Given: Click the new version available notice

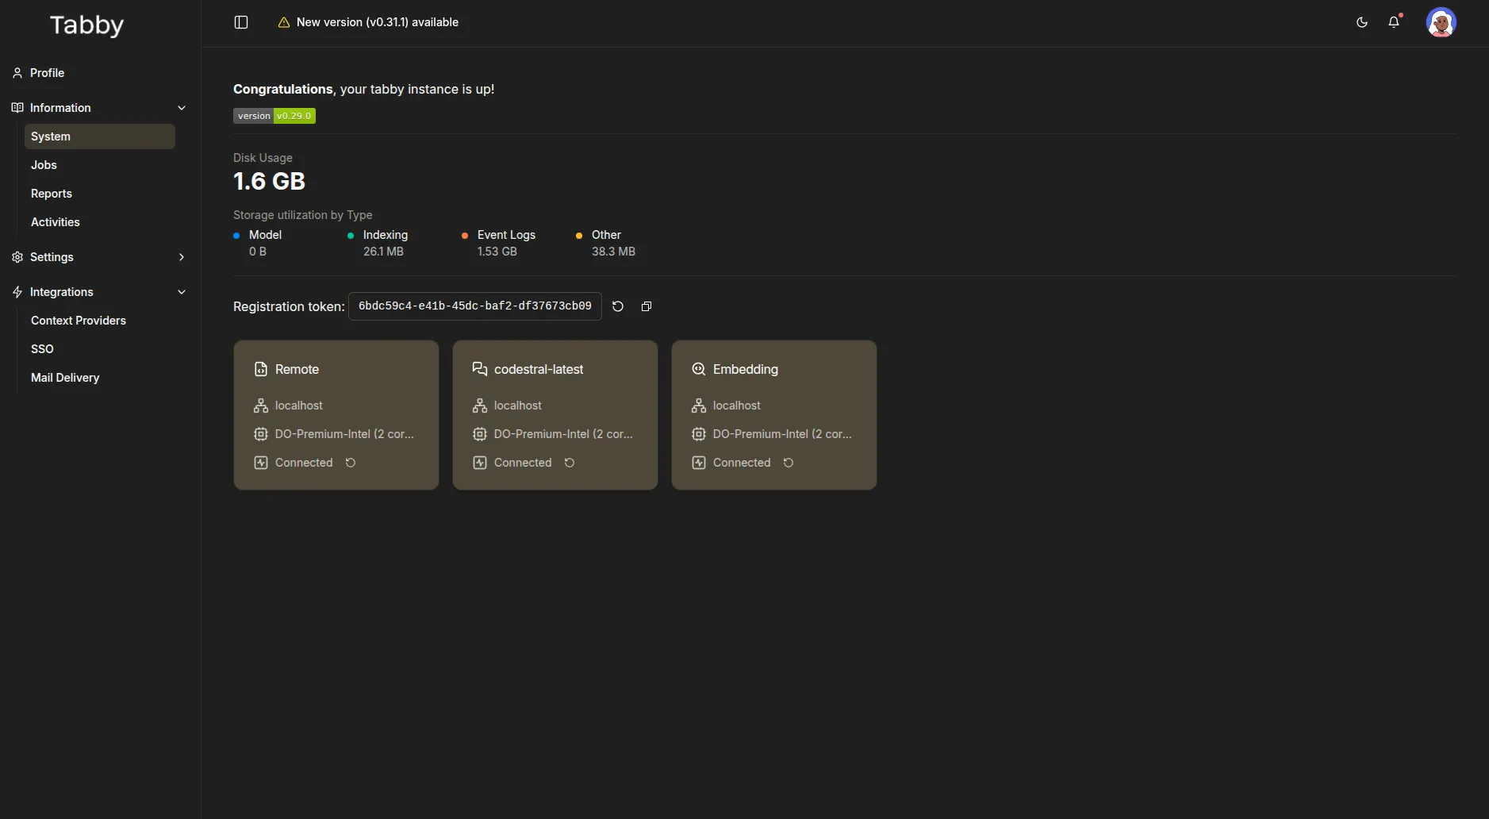Looking at the screenshot, I should [377, 22].
